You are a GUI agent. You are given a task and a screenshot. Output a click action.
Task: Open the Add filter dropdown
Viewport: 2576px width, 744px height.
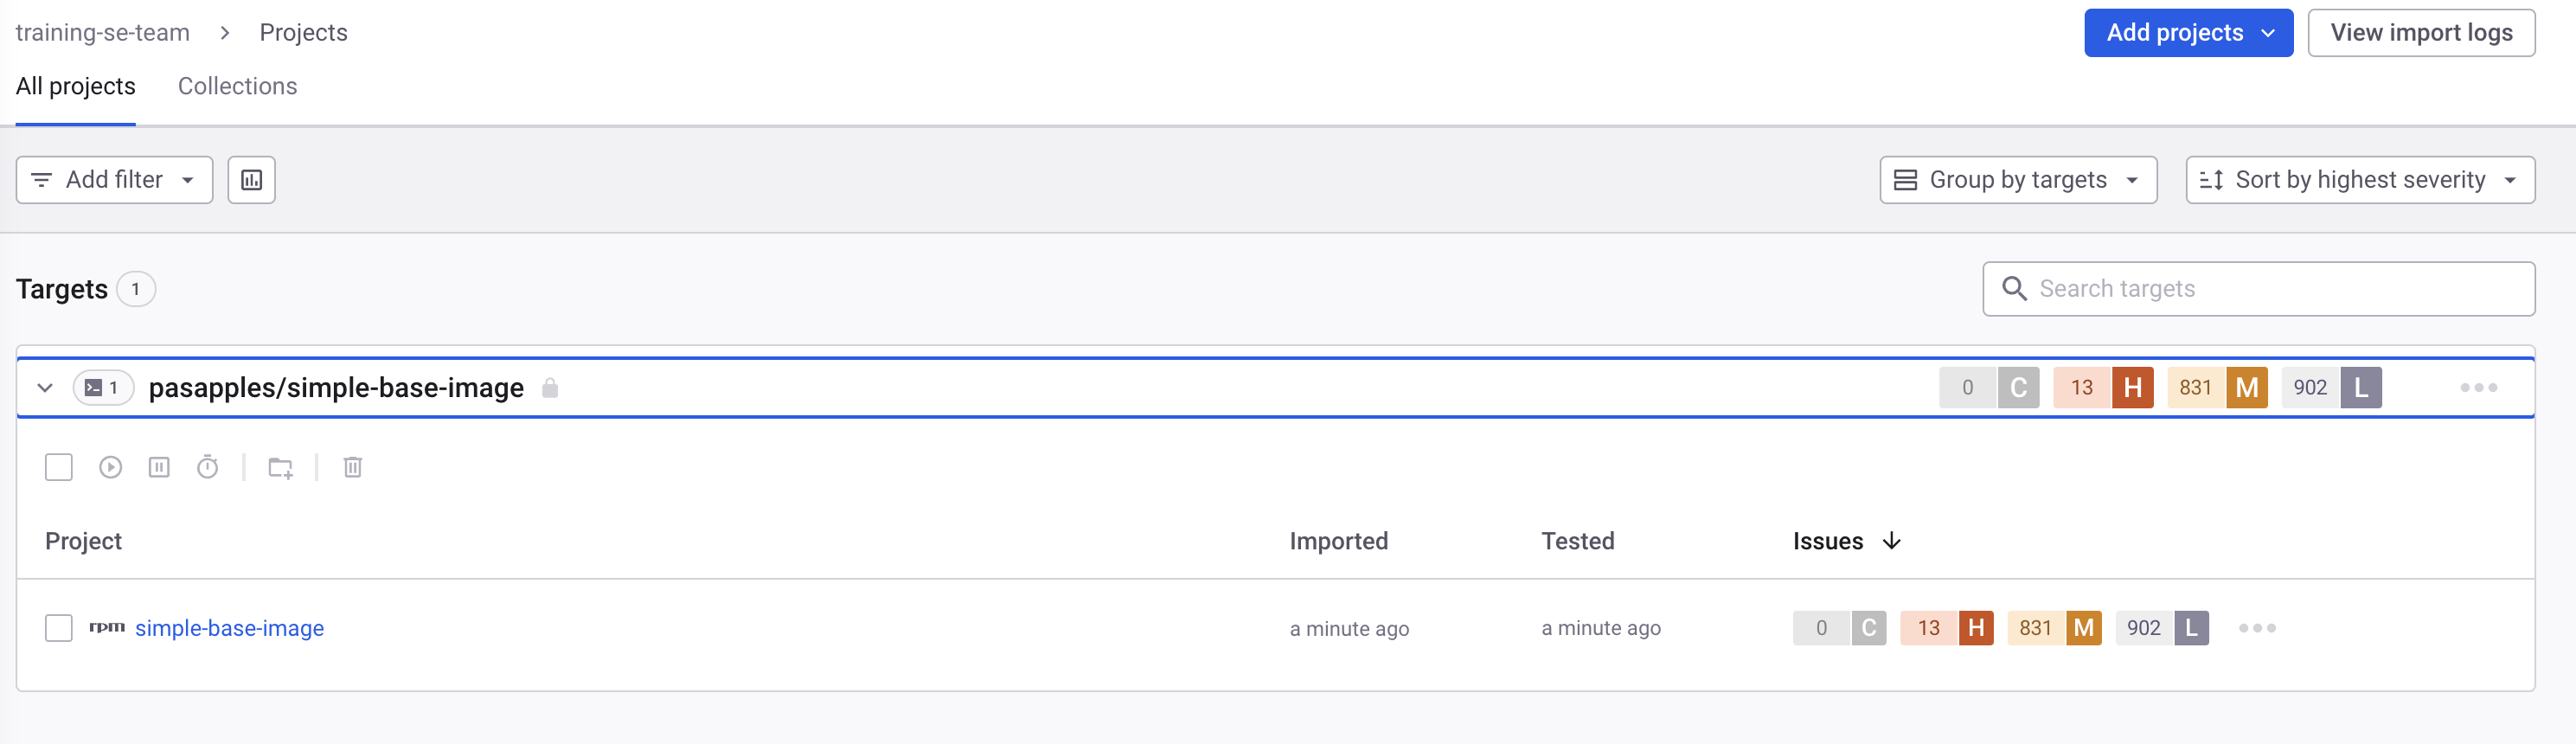pyautogui.click(x=114, y=180)
